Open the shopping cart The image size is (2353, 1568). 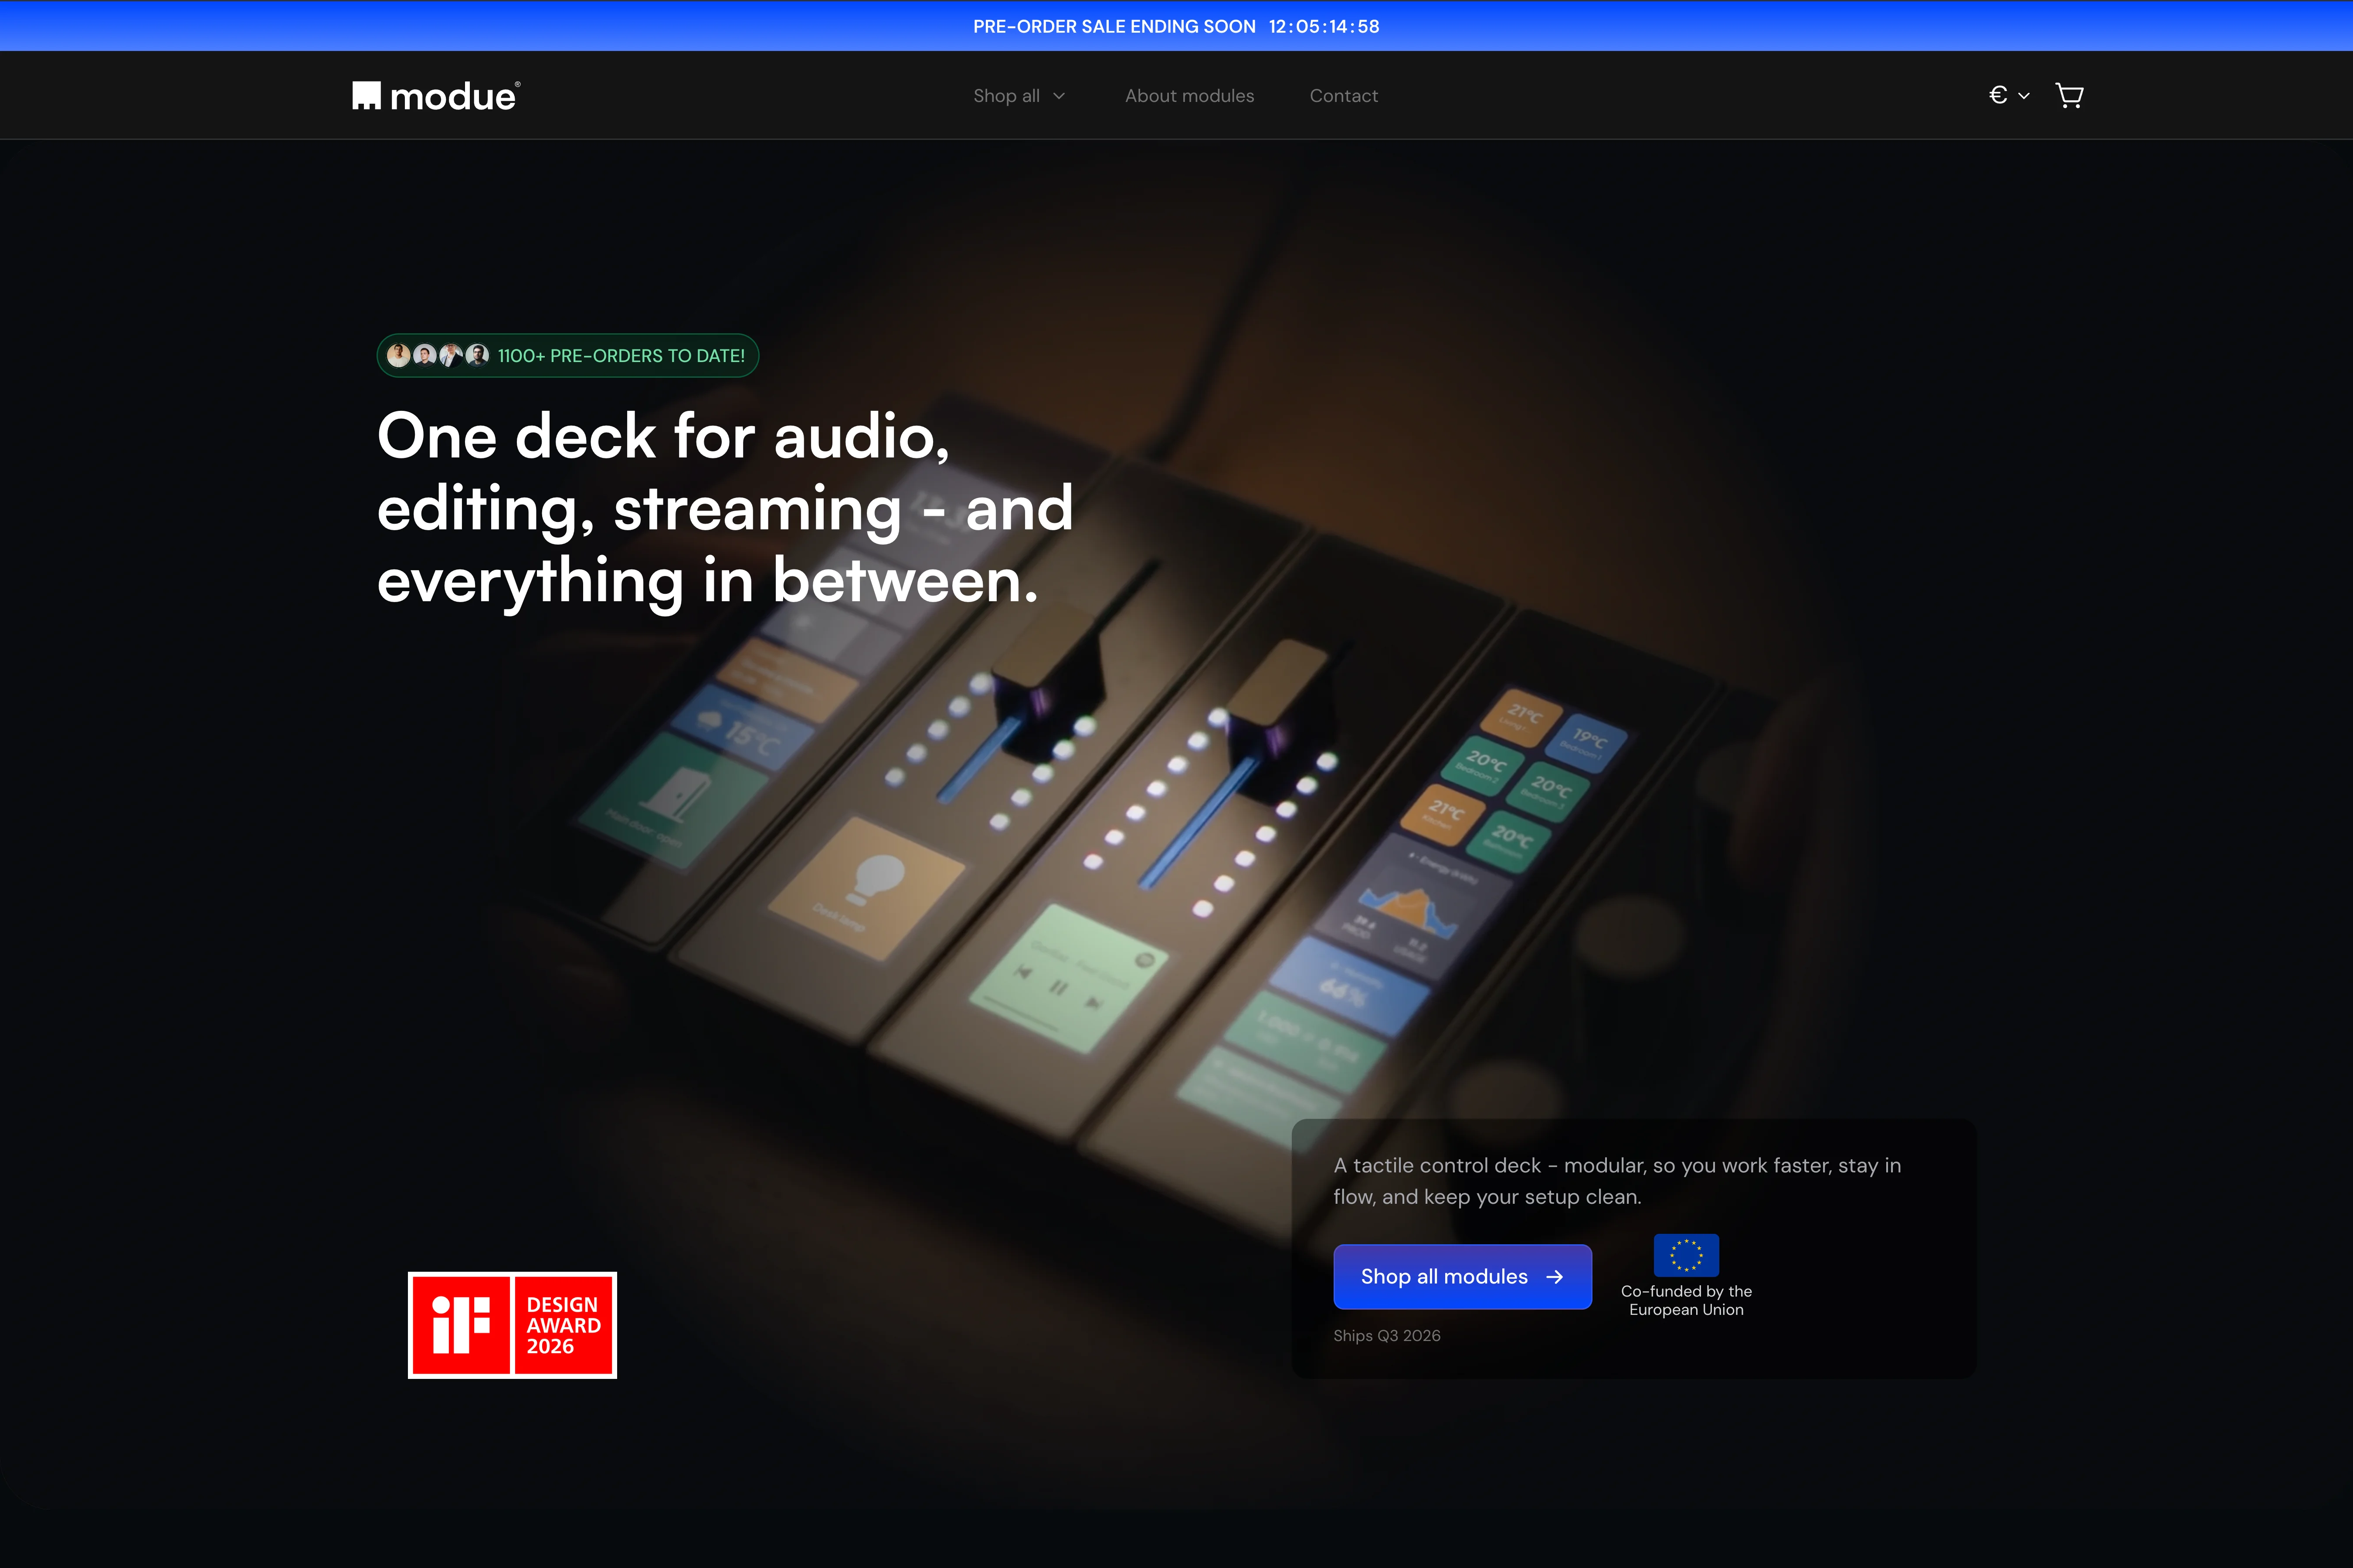tap(2069, 95)
